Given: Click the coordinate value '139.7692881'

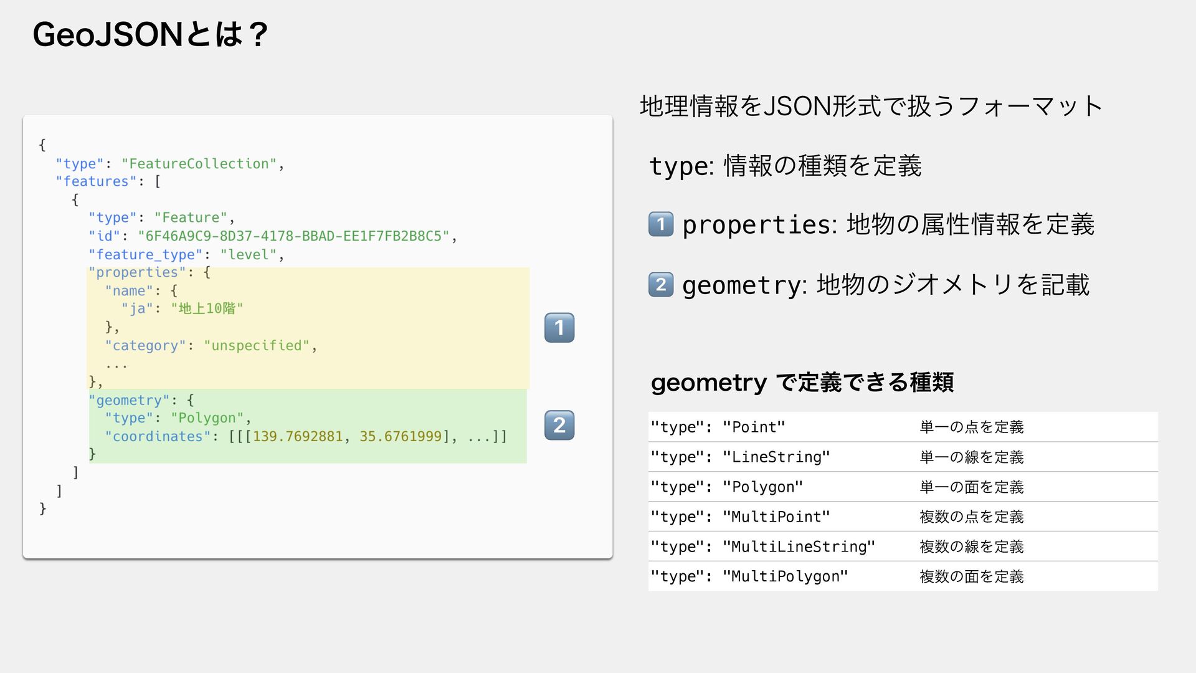Looking at the screenshot, I should point(298,436).
